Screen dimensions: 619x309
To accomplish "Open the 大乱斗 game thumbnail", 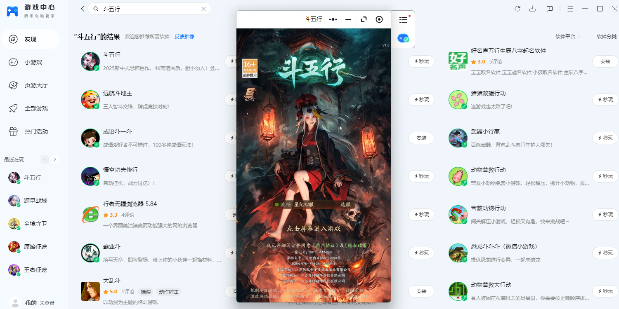I will point(90,291).
